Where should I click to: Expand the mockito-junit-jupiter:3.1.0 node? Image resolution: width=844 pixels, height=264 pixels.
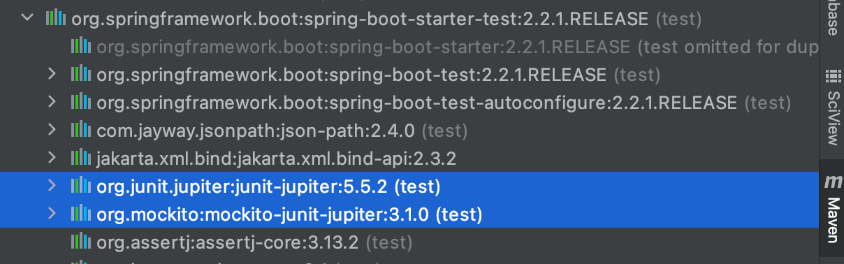coord(51,214)
